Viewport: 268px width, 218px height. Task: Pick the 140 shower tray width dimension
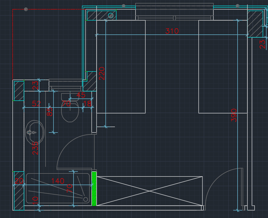coord(58,181)
